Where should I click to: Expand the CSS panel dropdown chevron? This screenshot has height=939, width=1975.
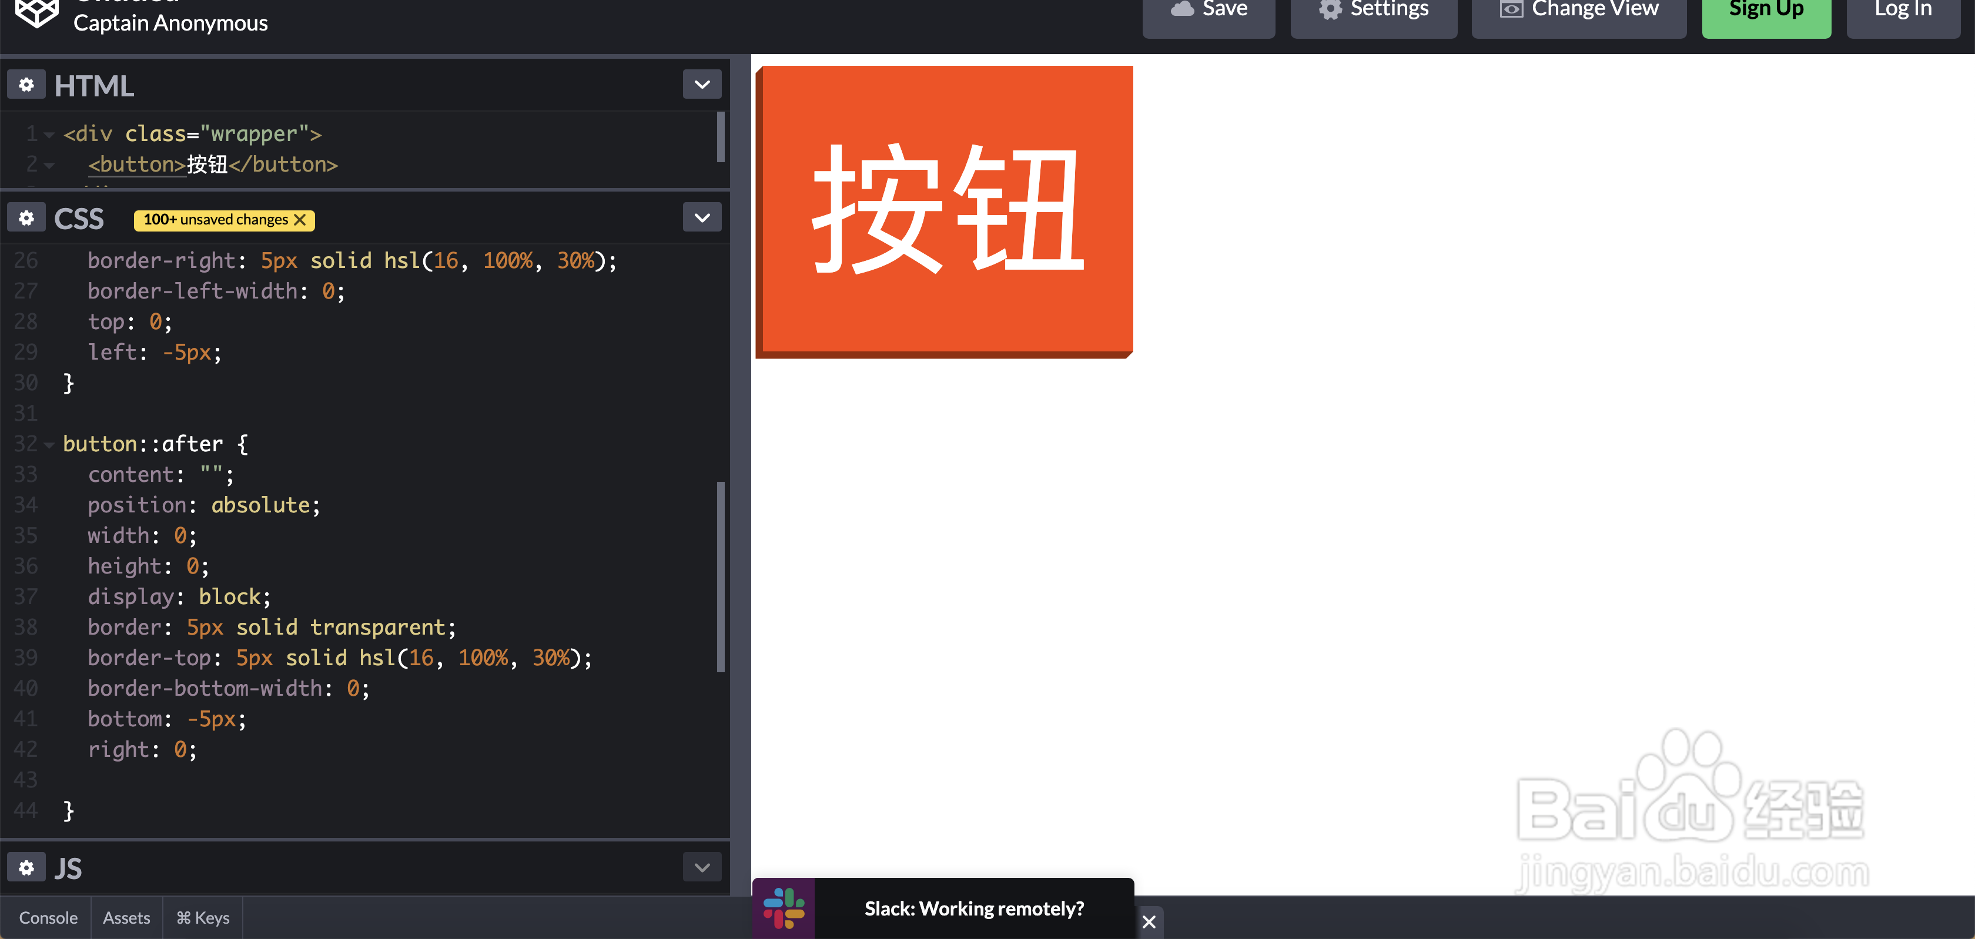[701, 219]
